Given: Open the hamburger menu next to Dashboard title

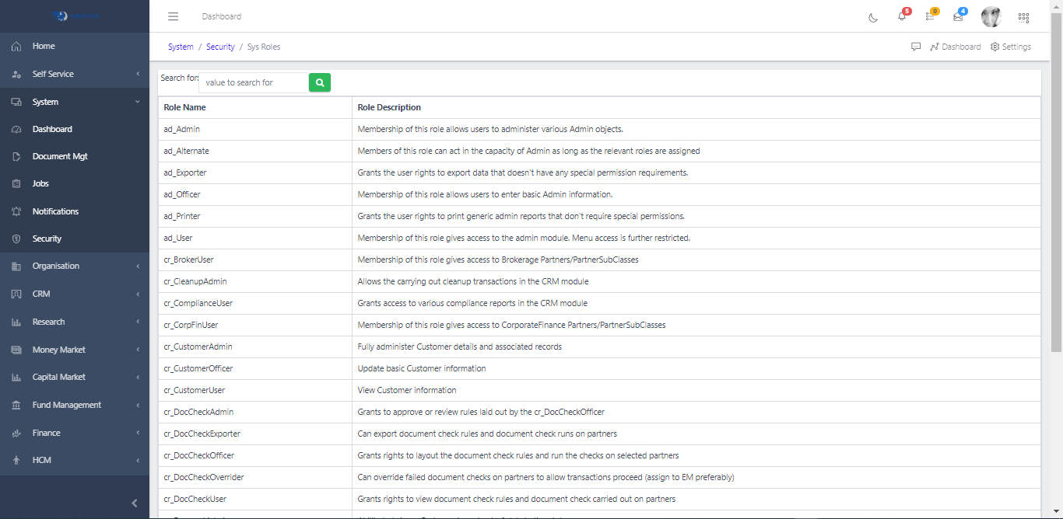Looking at the screenshot, I should (173, 16).
